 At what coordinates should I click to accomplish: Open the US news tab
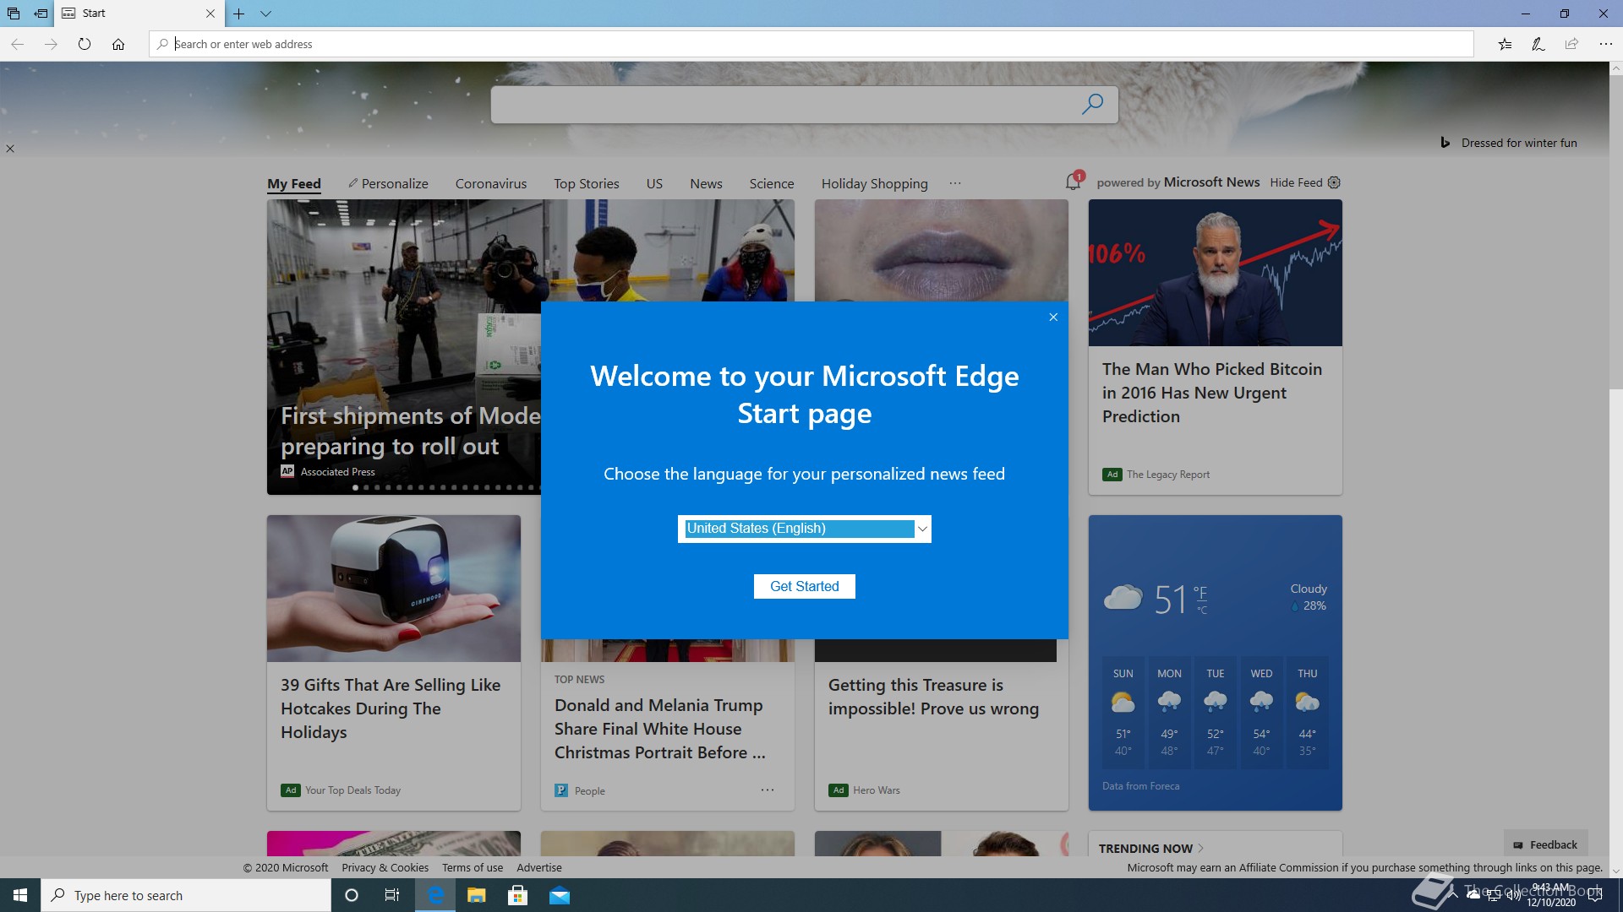tap(654, 183)
